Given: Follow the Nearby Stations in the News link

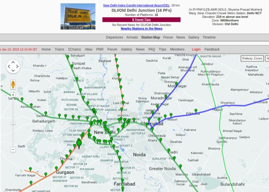Looking at the screenshot, I should point(141,29).
